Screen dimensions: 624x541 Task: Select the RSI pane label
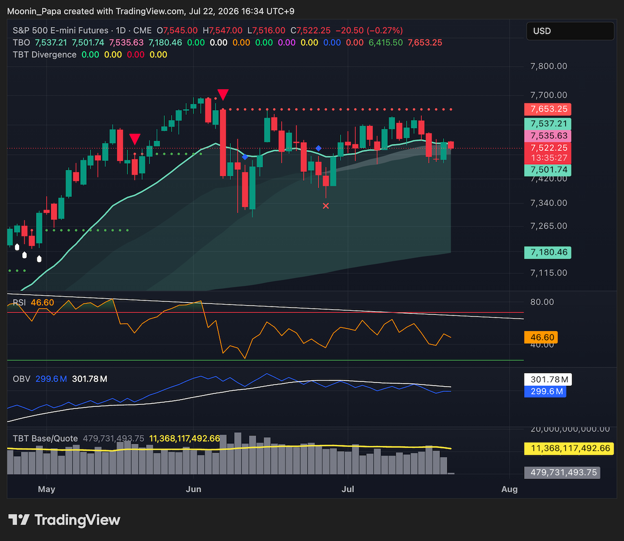point(19,302)
